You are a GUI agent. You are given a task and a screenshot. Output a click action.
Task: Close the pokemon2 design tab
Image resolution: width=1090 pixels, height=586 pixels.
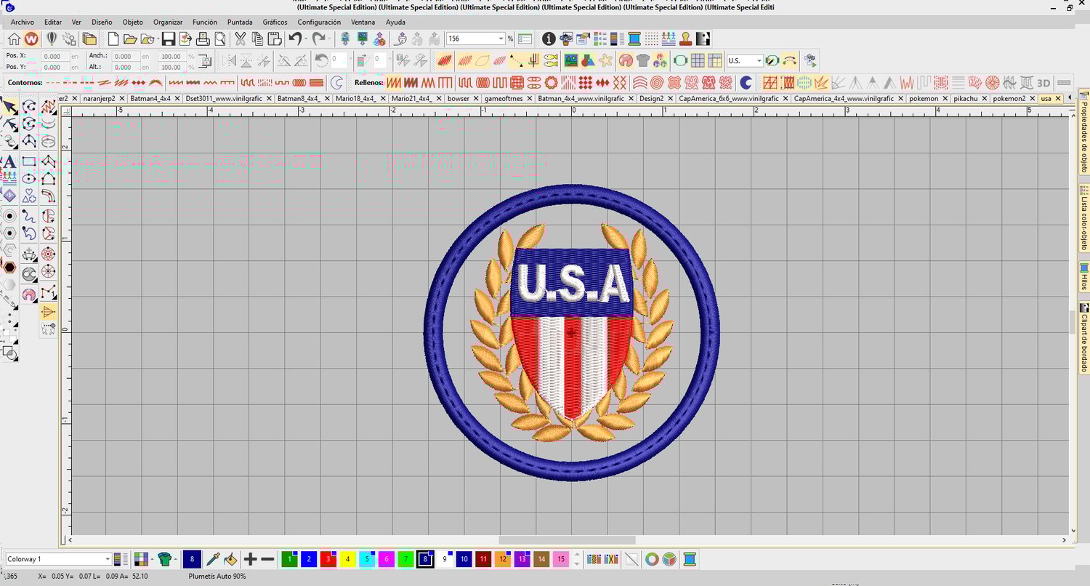[1031, 99]
